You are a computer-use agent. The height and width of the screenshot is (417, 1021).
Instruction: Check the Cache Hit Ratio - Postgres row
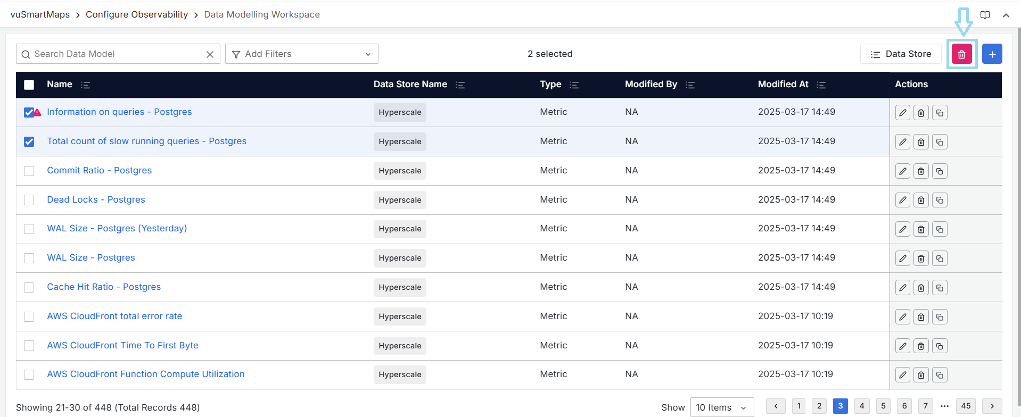pos(29,287)
